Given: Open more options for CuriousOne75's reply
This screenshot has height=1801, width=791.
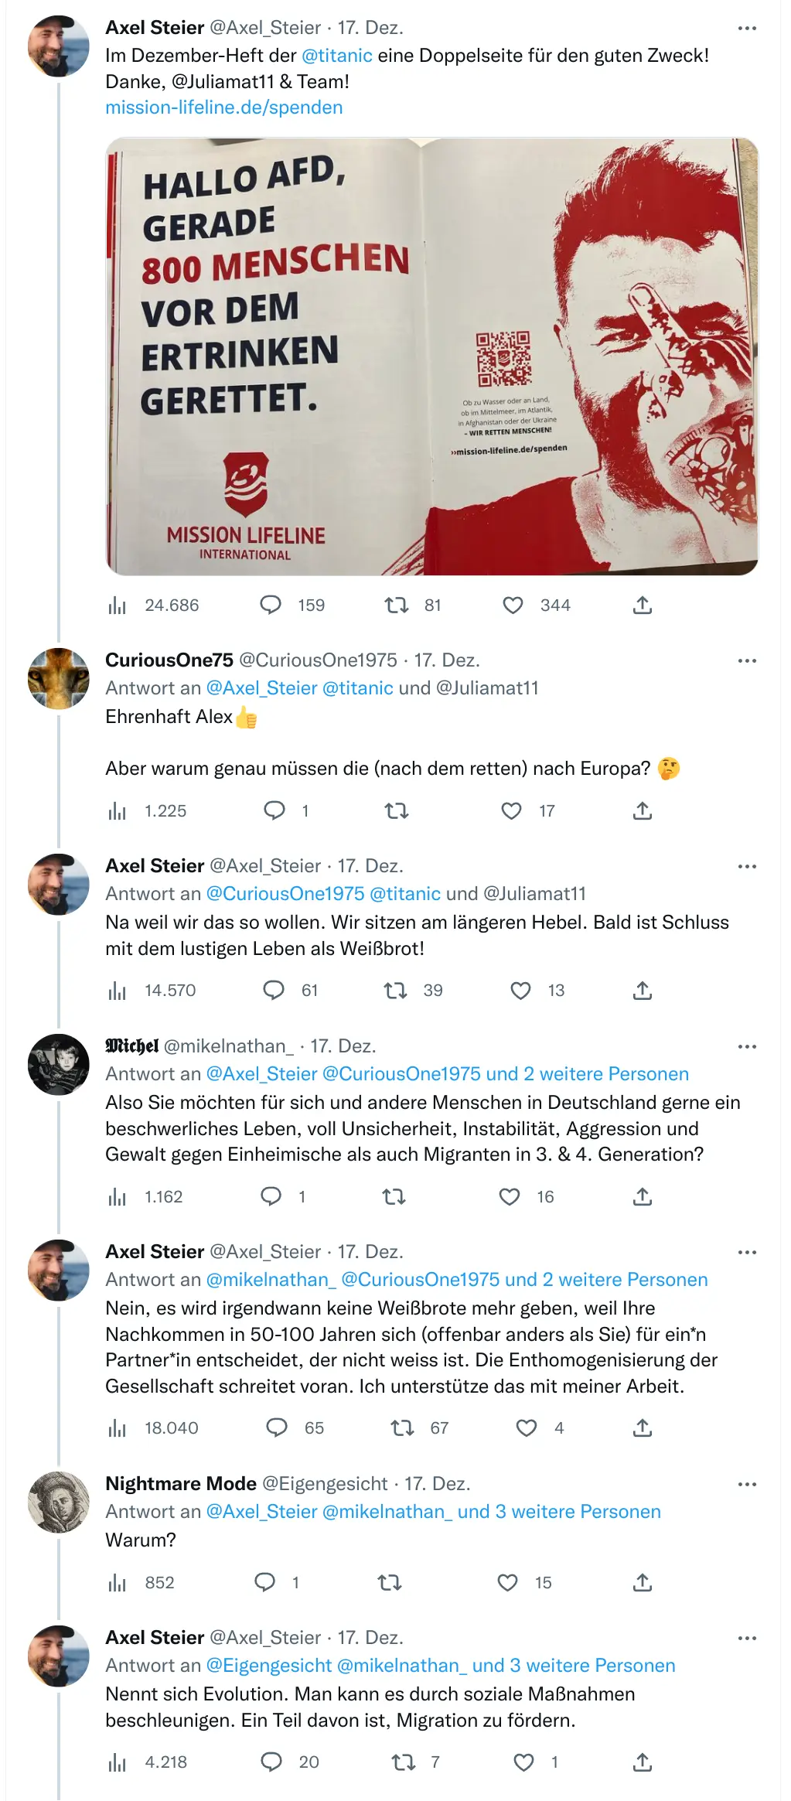Looking at the screenshot, I should click(747, 661).
